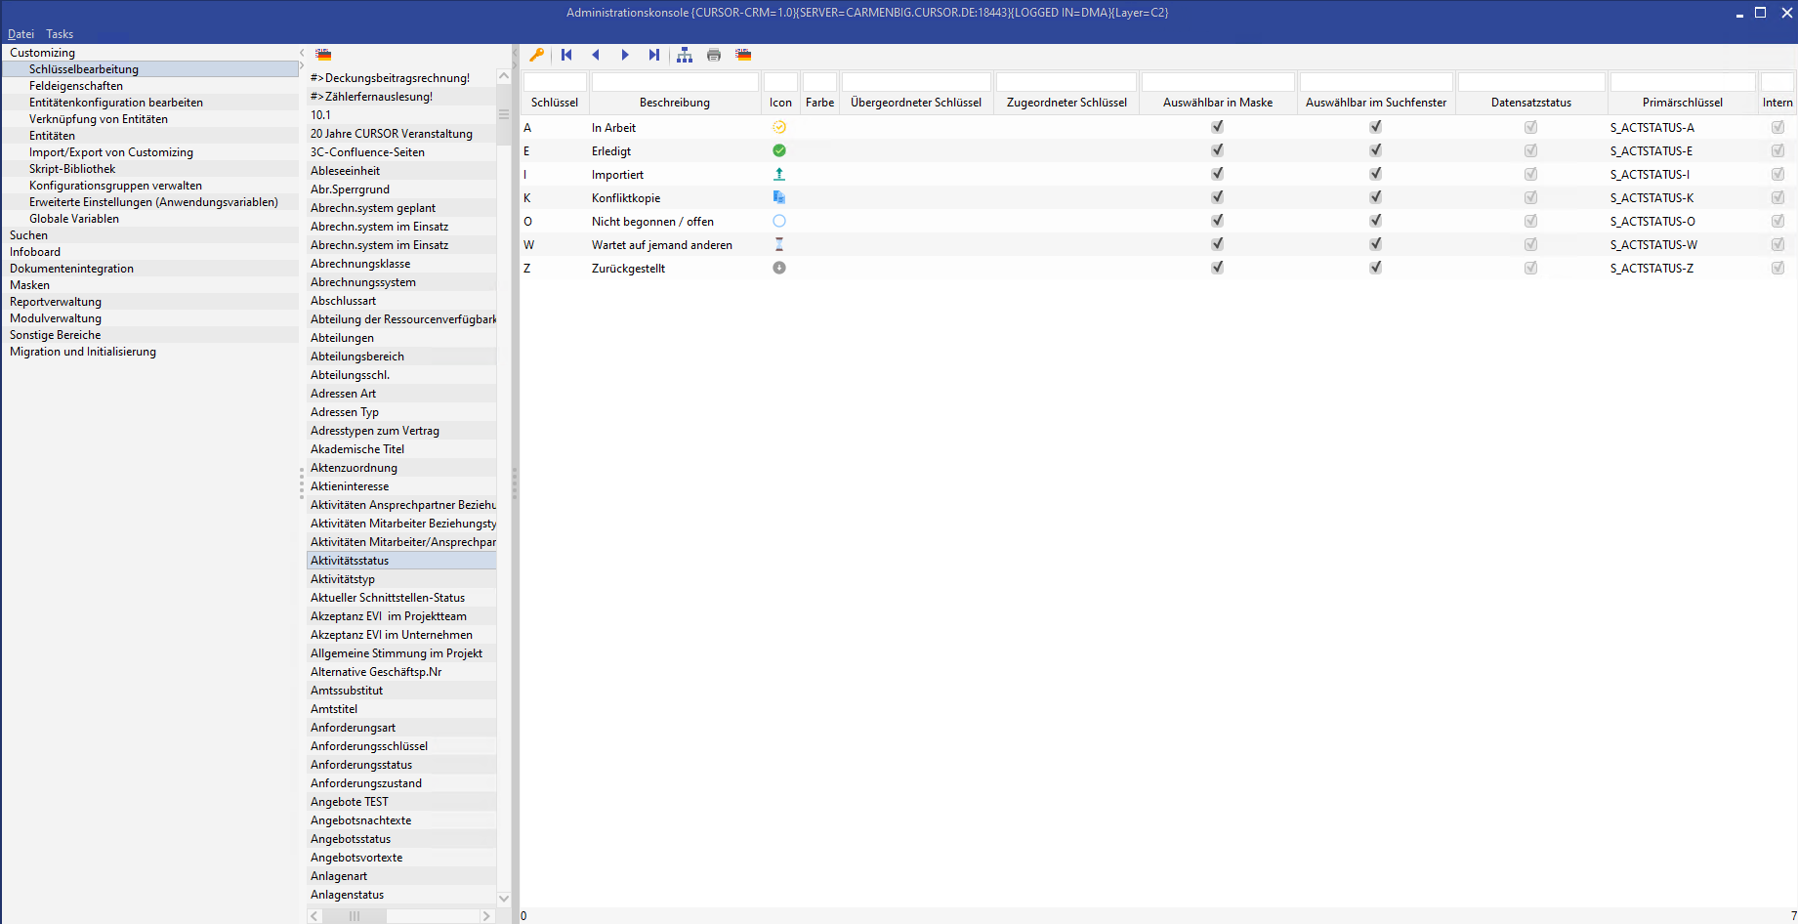Toggle 'Auswählbar in Maske' for In Arbeit
Viewport: 1798px width, 924px height.
1217,127
